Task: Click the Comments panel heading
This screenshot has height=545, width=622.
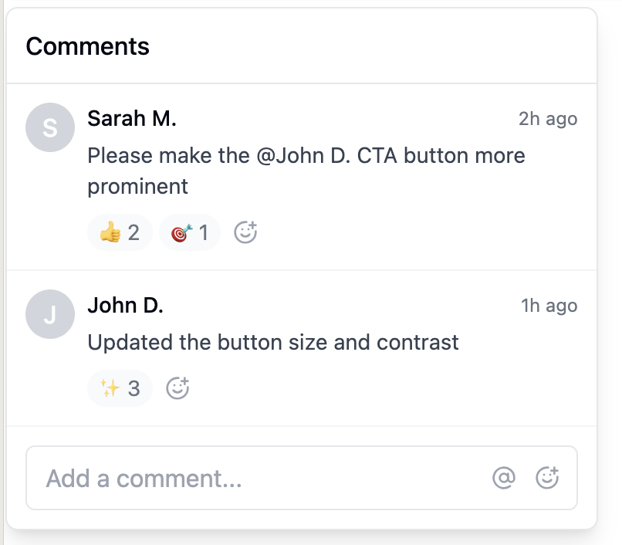Action: coord(88,46)
